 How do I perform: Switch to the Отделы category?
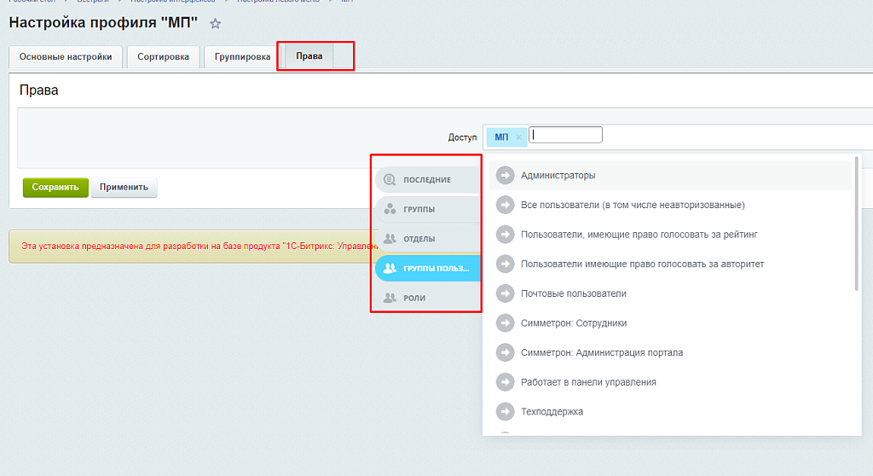(x=426, y=239)
